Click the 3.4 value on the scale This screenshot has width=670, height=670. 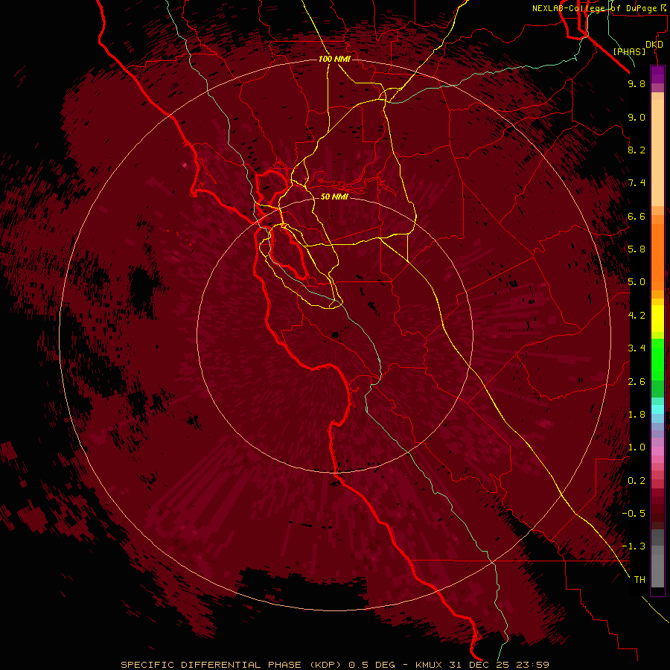point(636,348)
